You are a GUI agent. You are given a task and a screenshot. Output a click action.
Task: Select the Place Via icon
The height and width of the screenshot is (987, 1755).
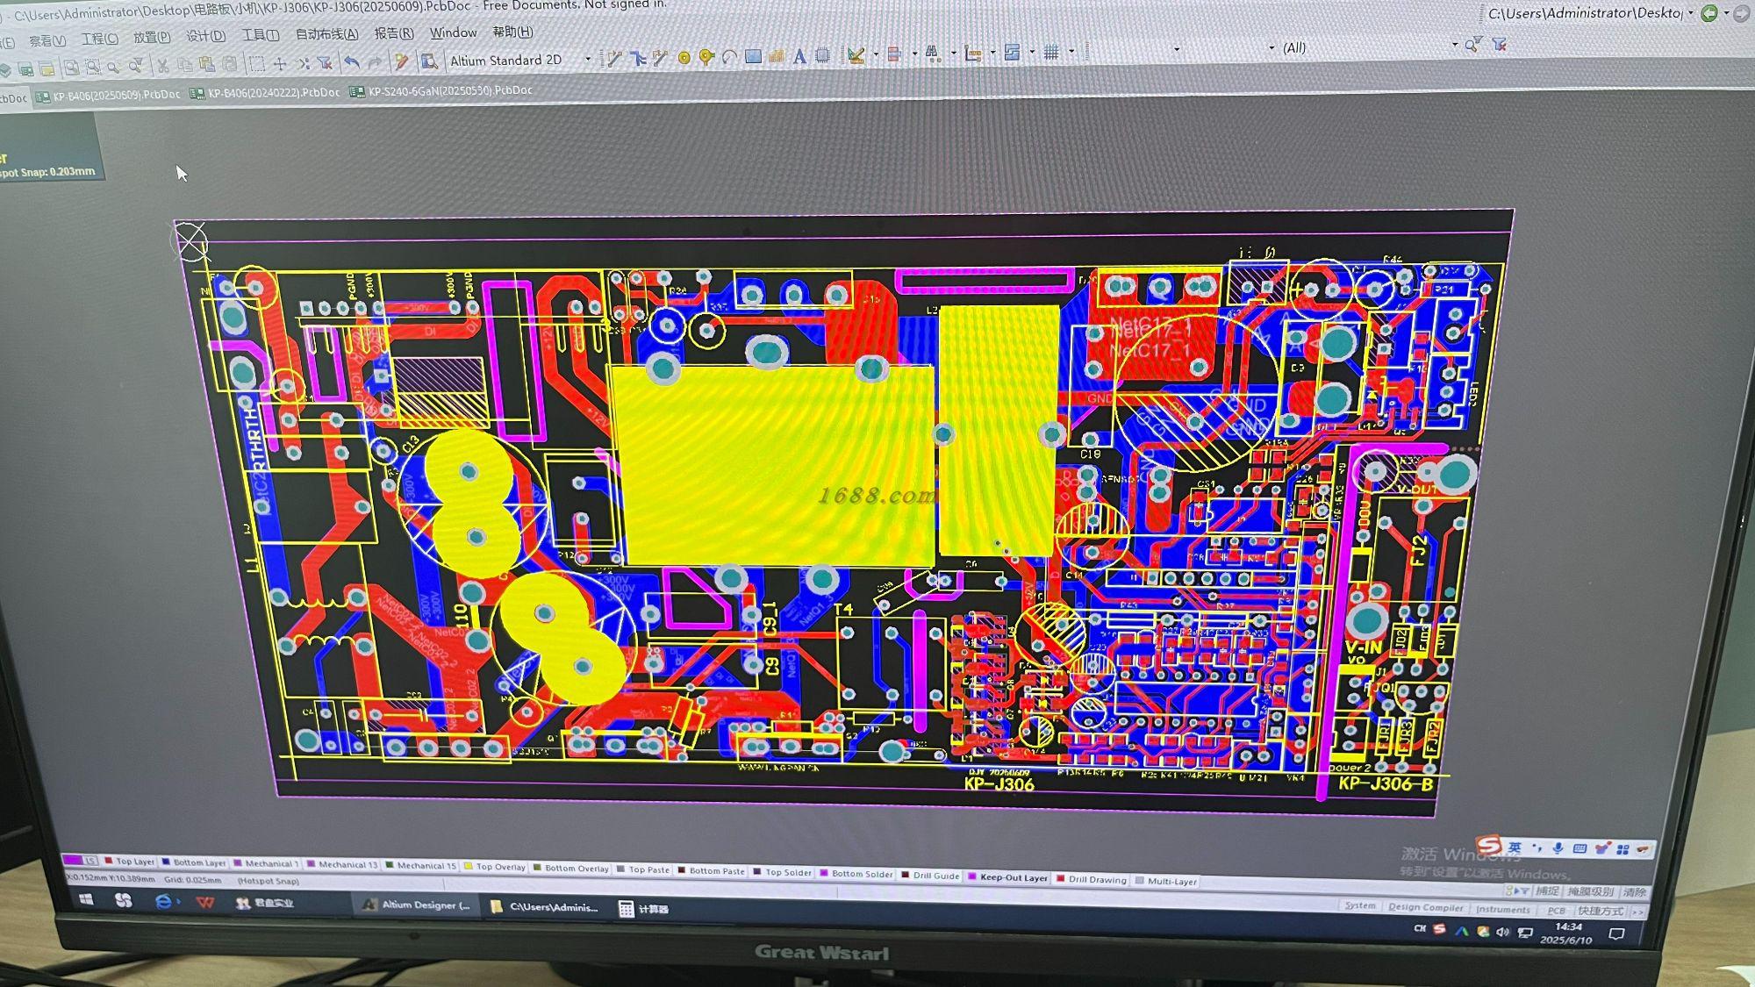click(x=706, y=58)
